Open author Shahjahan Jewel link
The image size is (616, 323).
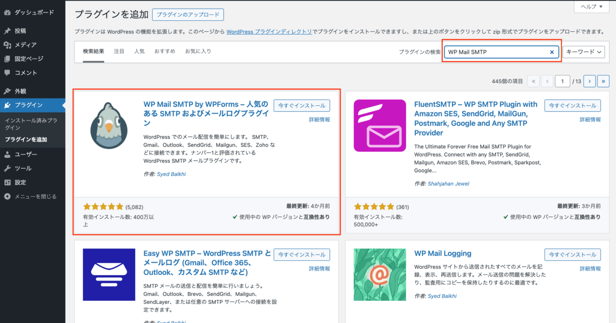[448, 184]
